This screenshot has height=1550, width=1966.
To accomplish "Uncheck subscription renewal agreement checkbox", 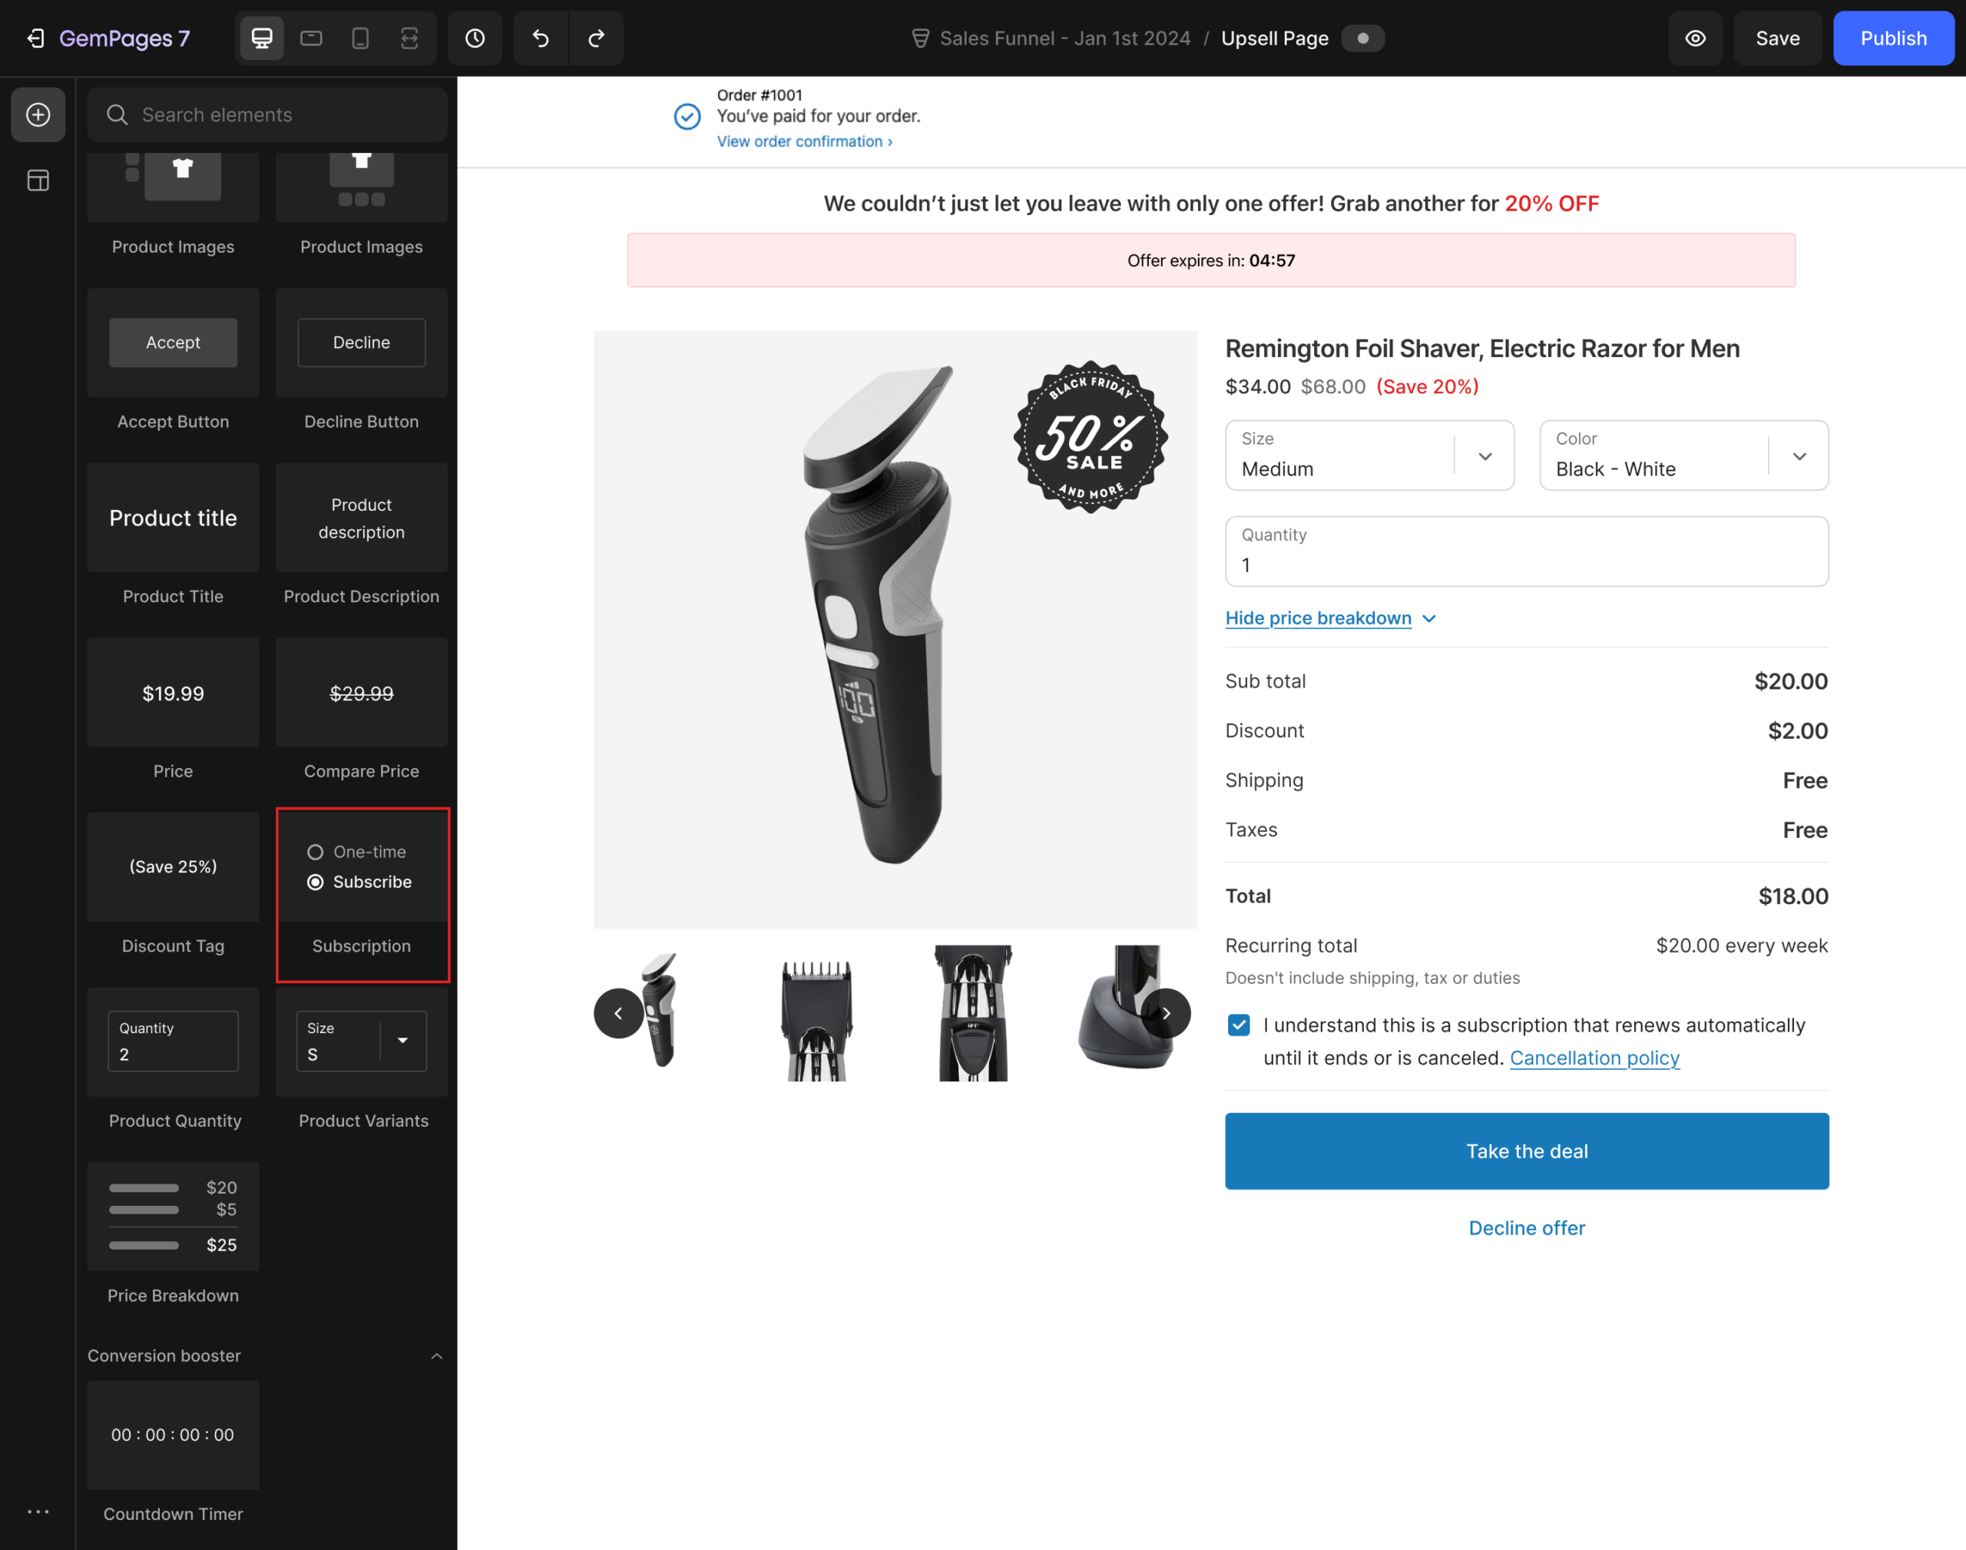I will click(1239, 1025).
